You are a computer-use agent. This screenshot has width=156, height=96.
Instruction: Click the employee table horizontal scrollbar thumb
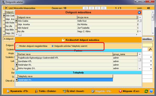click(20, 35)
